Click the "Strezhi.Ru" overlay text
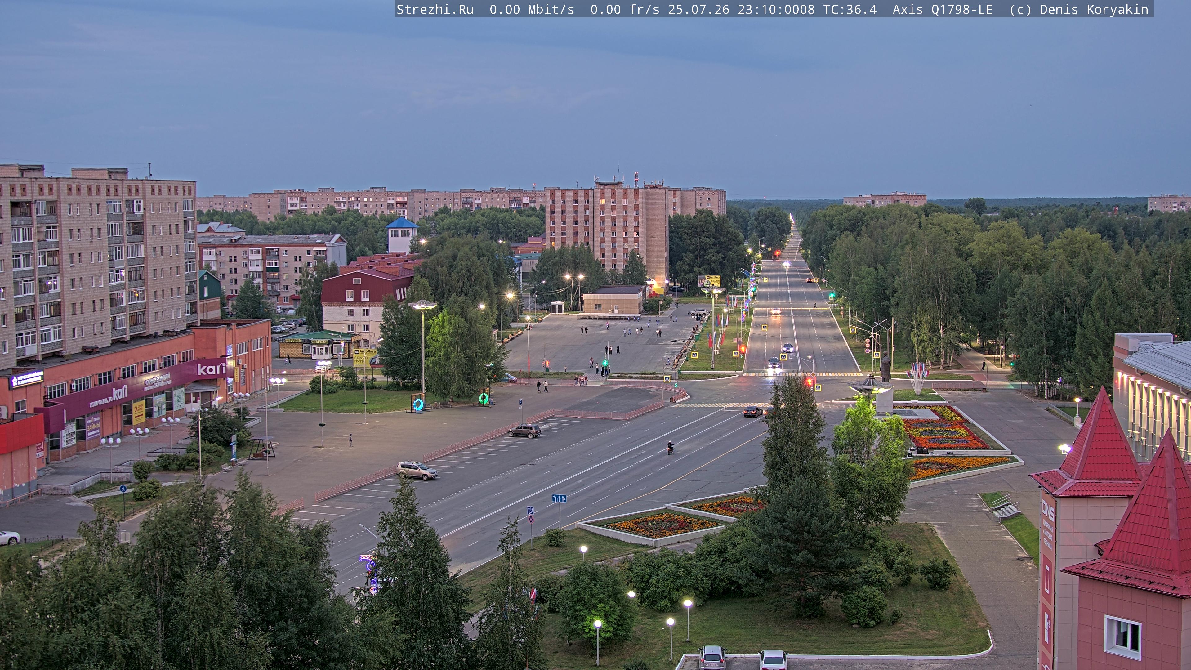Viewport: 1191px width, 670px height. 435,10
